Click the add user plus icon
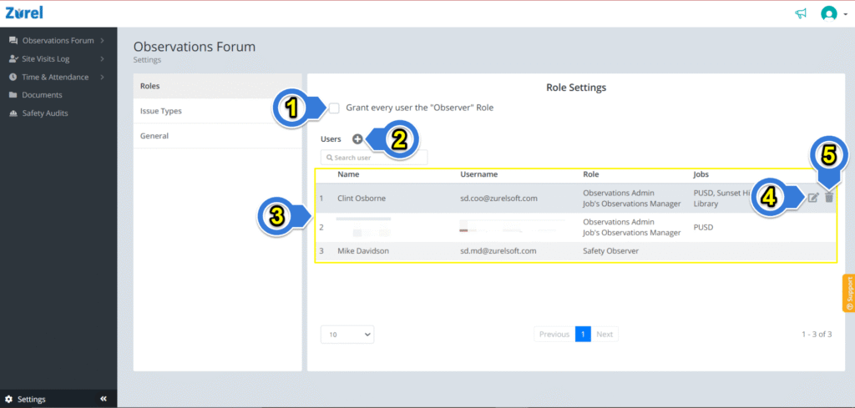 pos(357,139)
